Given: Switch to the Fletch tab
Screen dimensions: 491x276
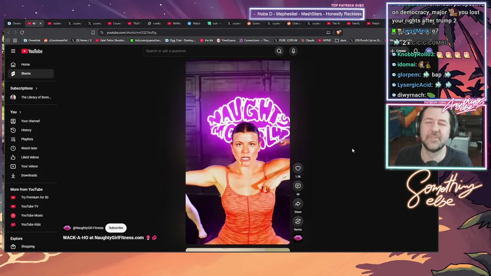Looking at the screenshot, I should coord(374,23).
